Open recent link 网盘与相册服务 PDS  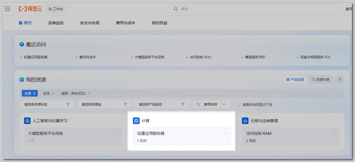[x=315, y=57]
